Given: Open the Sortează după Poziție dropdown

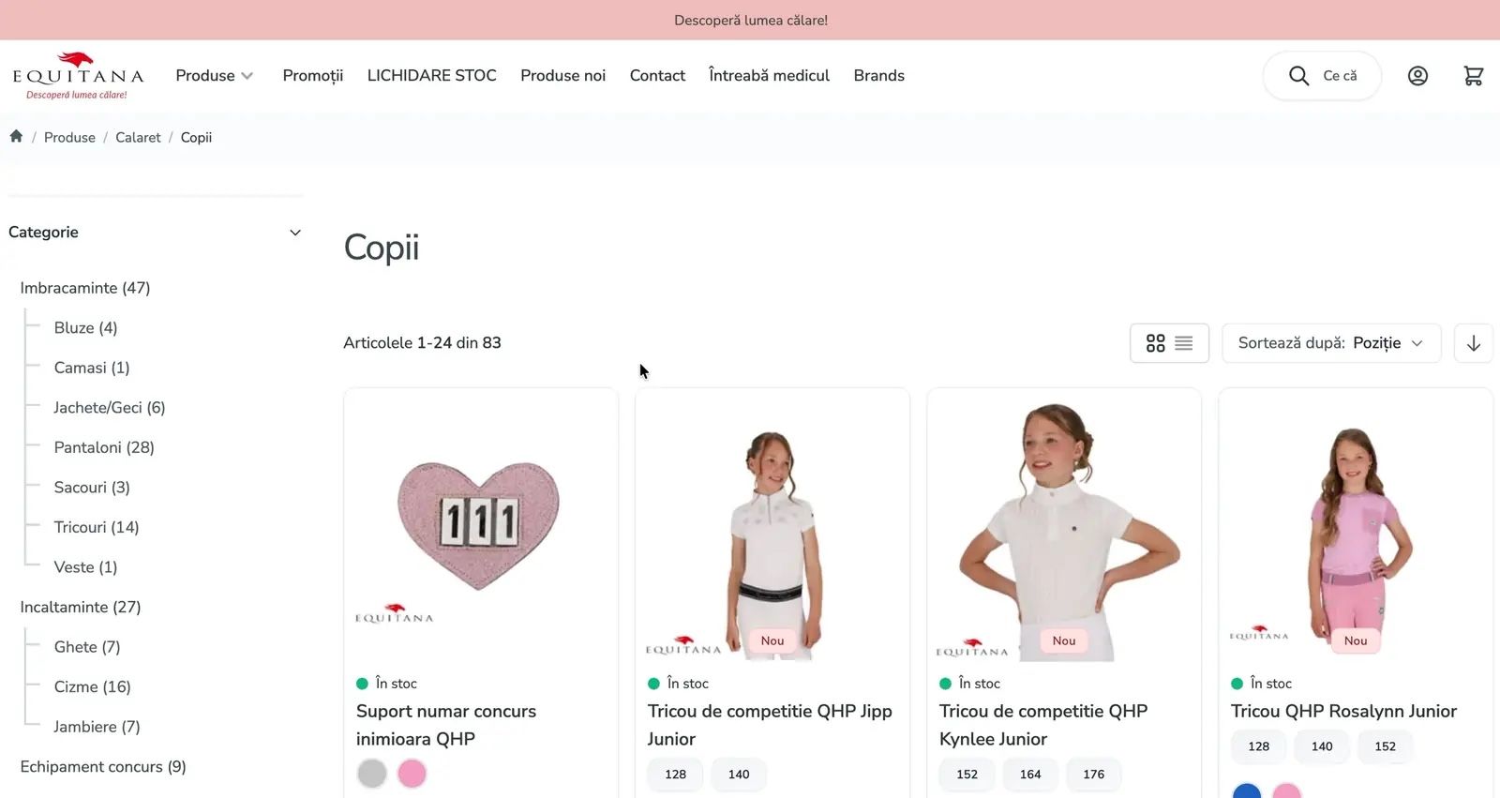Looking at the screenshot, I should pyautogui.click(x=1331, y=343).
